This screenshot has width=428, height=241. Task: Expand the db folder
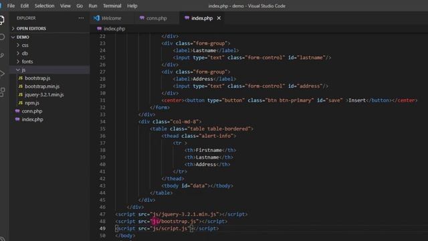point(49,54)
